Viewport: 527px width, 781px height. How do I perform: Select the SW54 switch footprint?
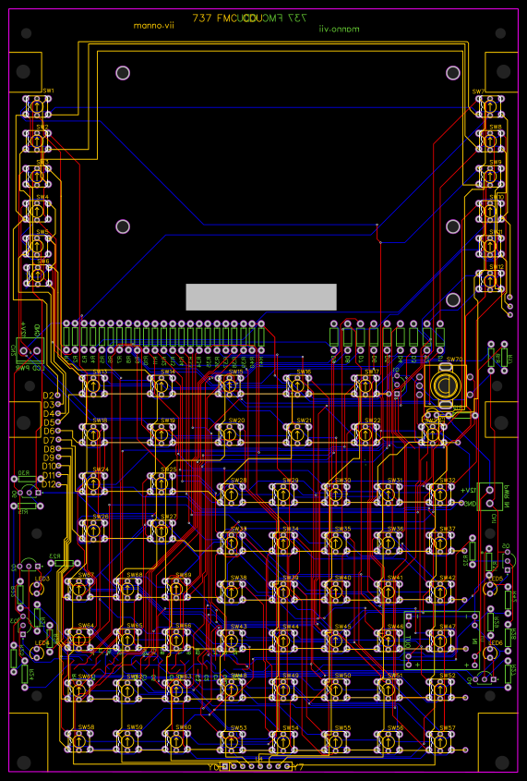[284, 741]
